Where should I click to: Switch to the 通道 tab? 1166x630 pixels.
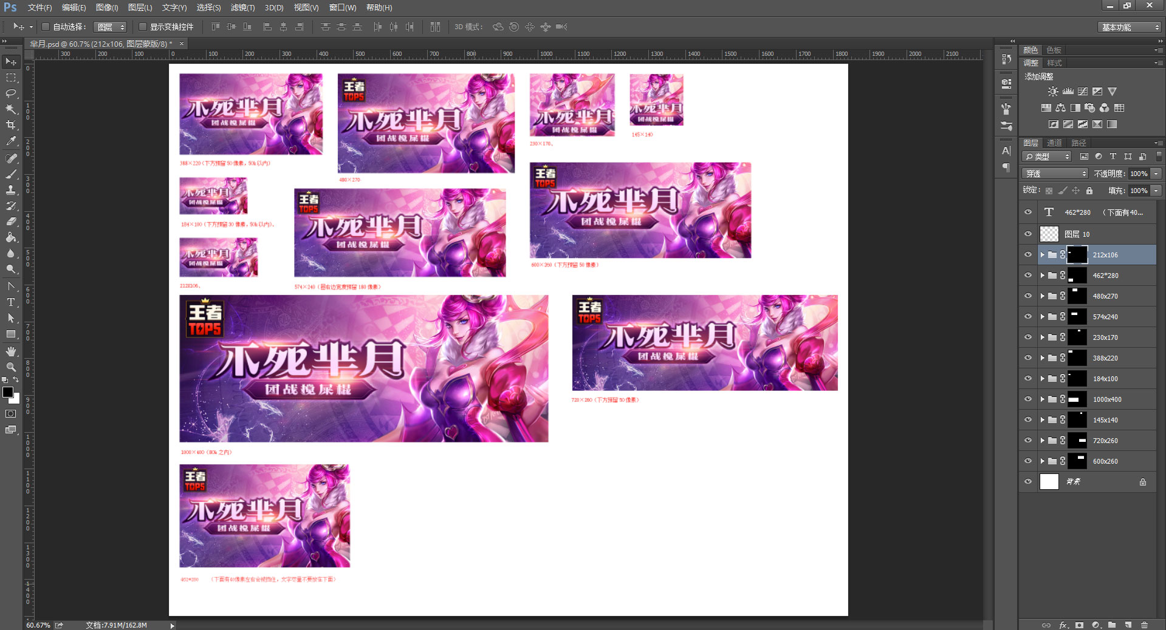click(x=1054, y=143)
